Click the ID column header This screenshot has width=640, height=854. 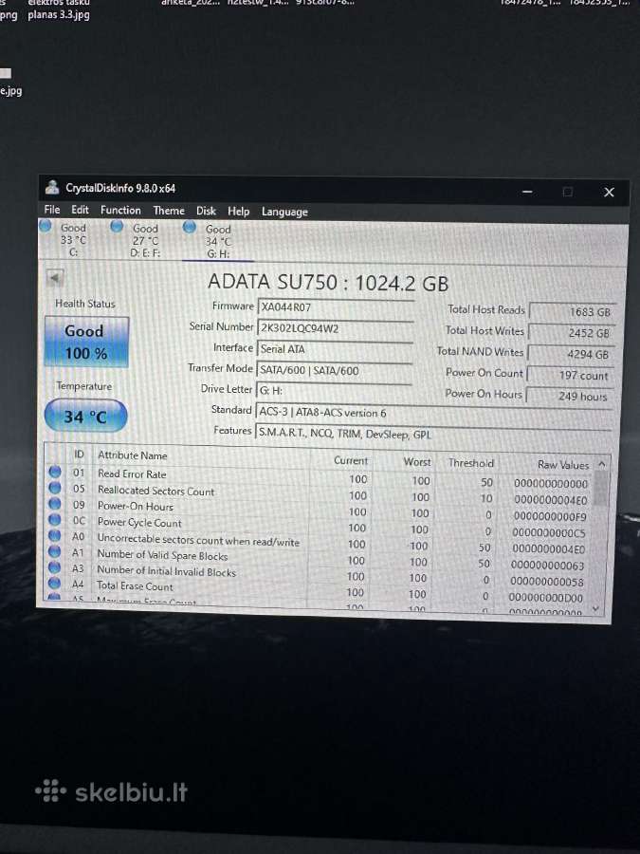[x=79, y=454]
